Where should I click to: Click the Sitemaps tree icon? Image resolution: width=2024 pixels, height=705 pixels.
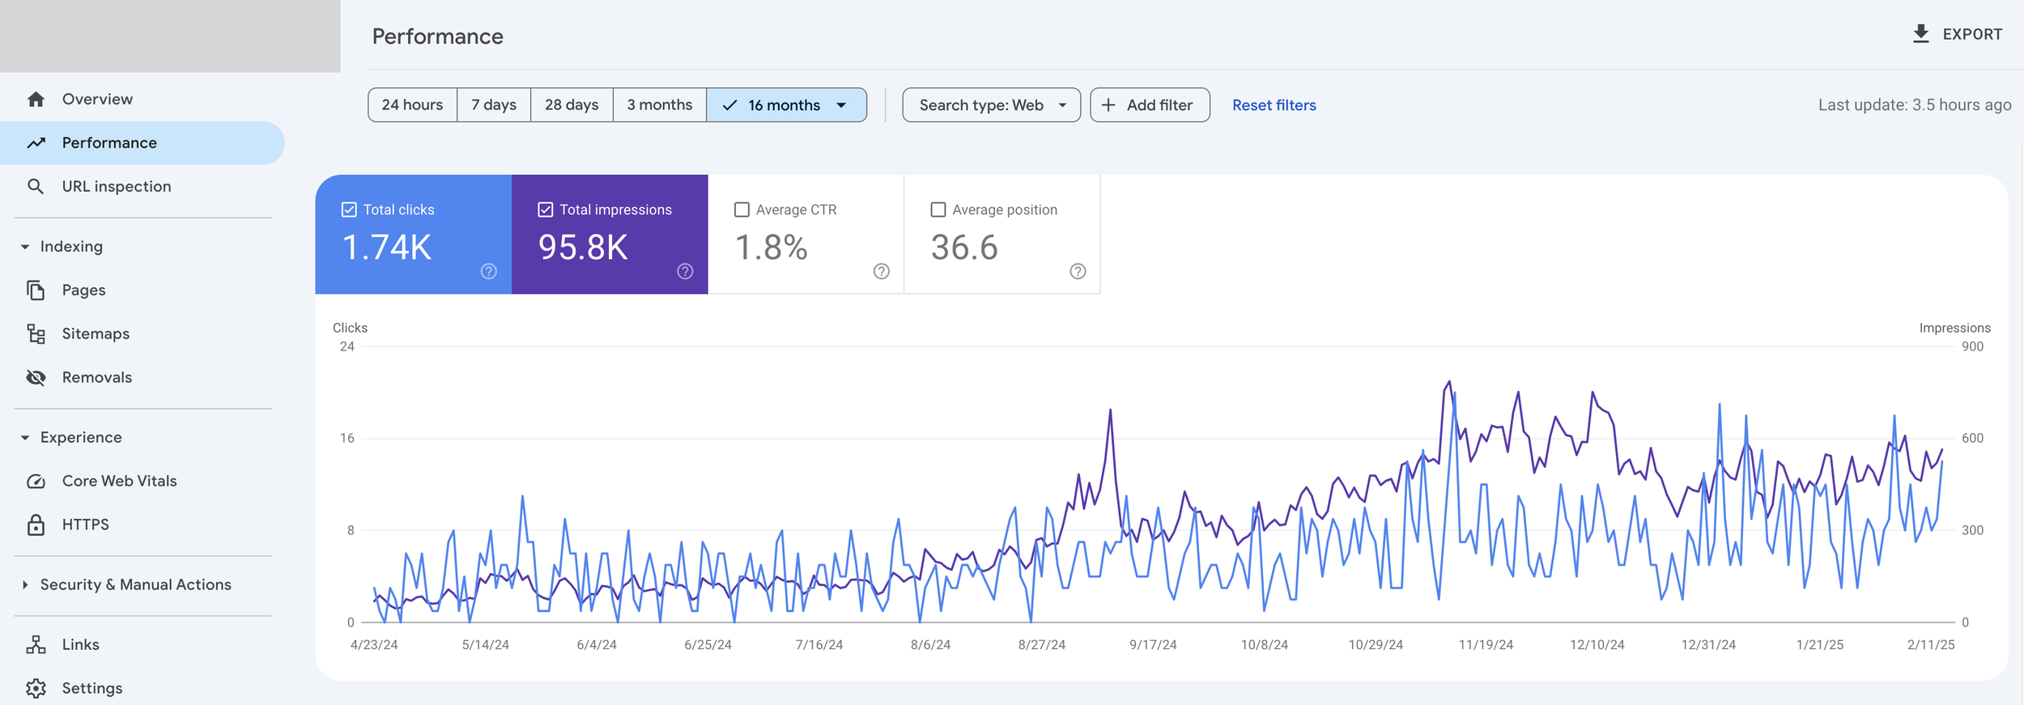point(36,333)
